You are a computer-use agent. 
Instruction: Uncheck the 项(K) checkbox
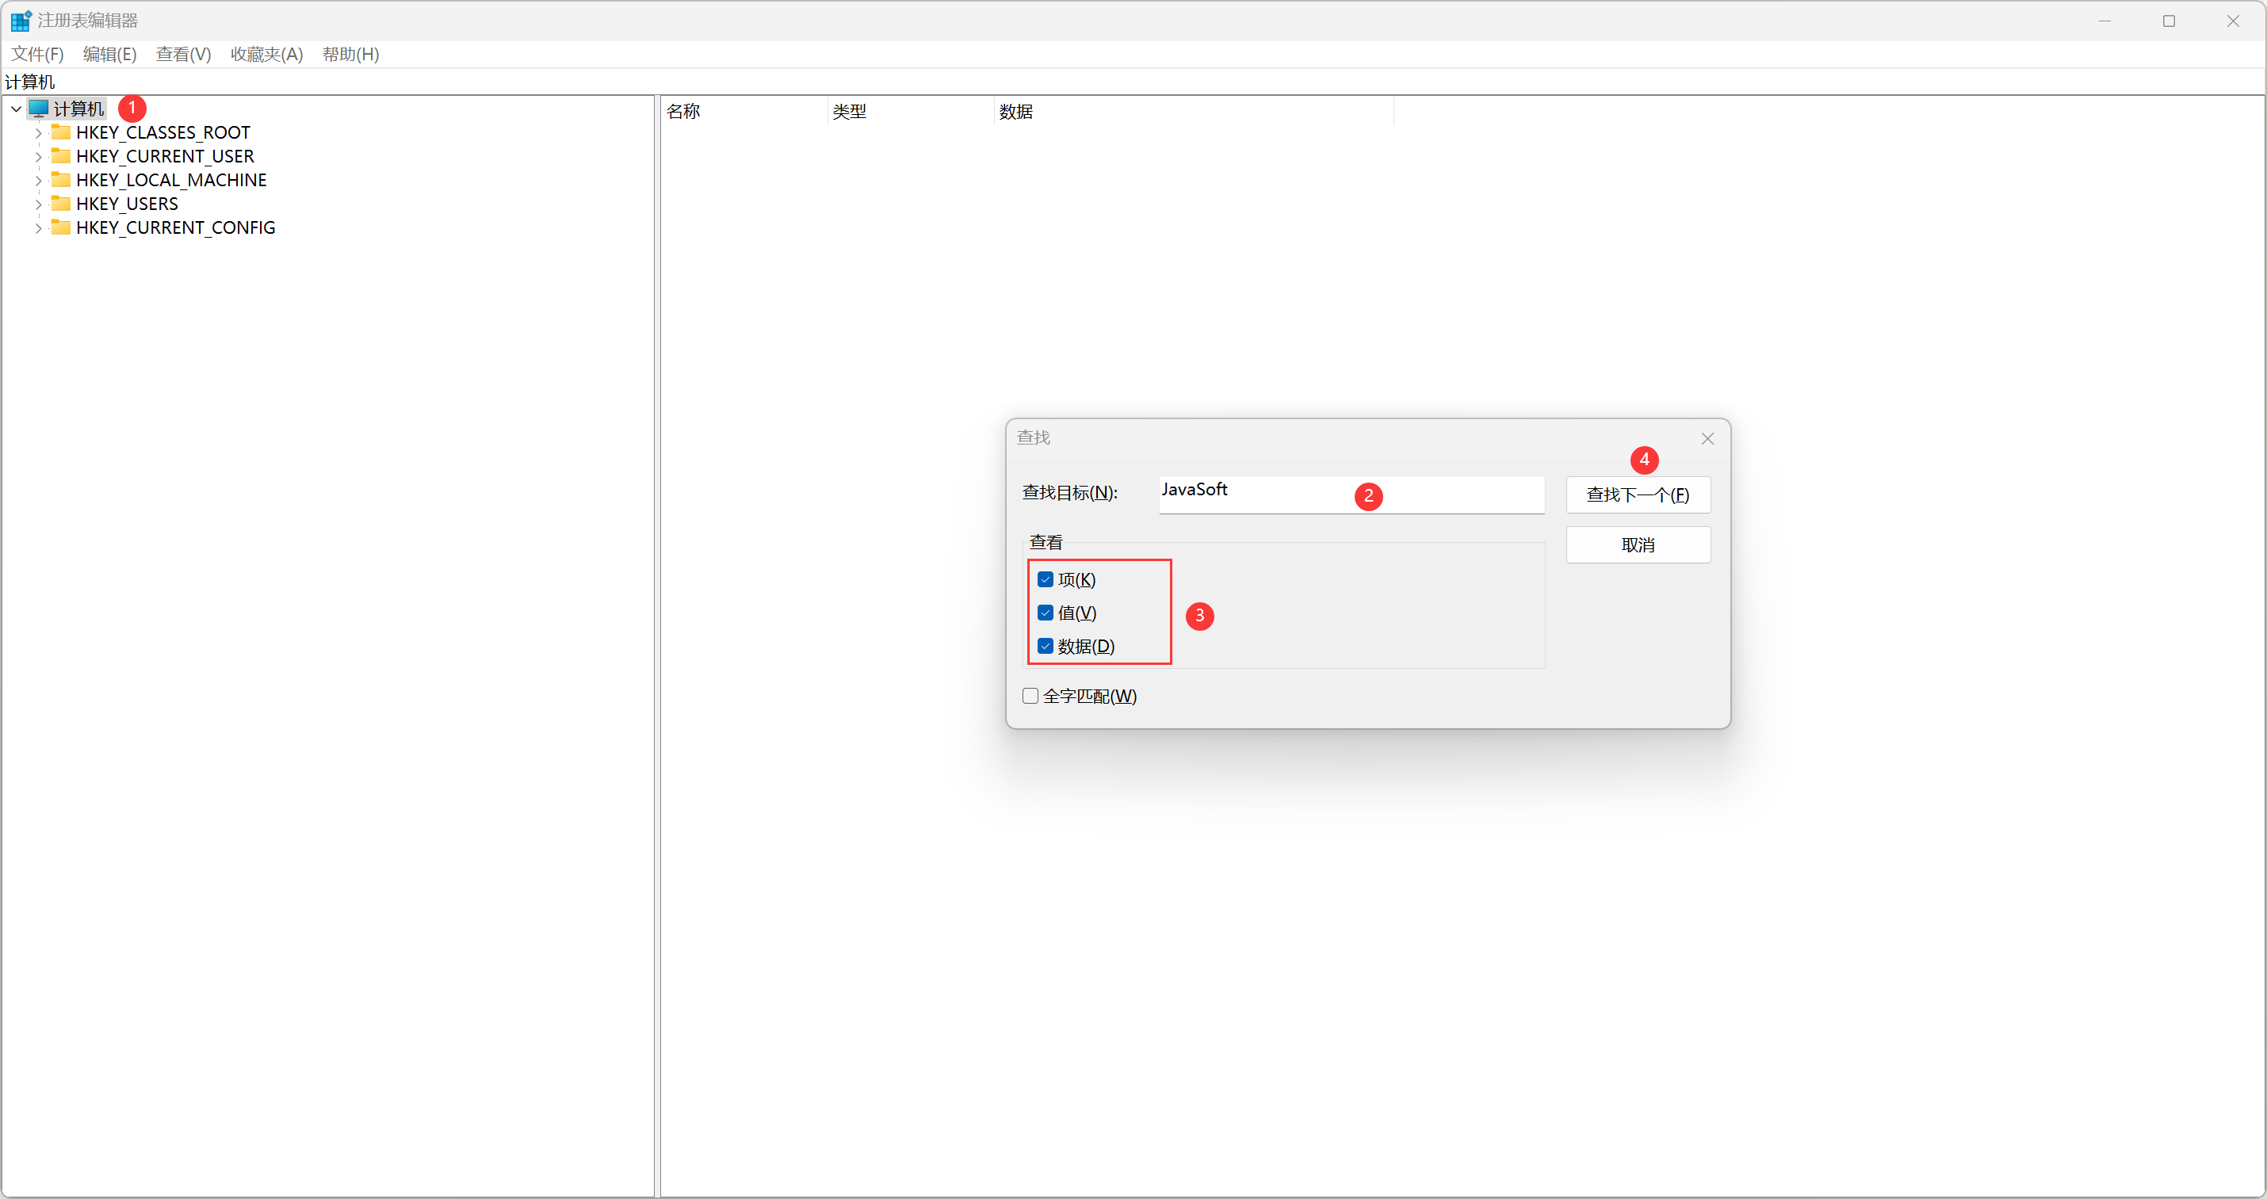(1046, 580)
